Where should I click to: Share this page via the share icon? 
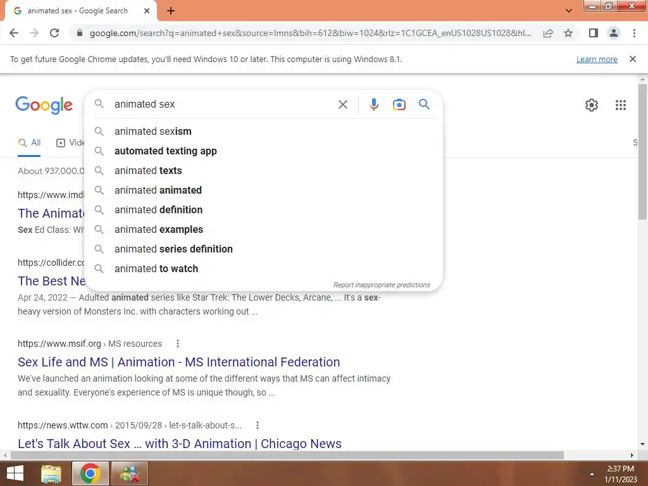click(548, 33)
